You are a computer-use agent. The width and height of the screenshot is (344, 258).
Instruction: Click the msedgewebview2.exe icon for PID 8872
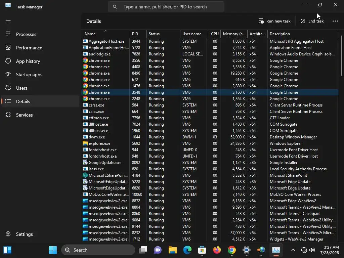point(85,201)
